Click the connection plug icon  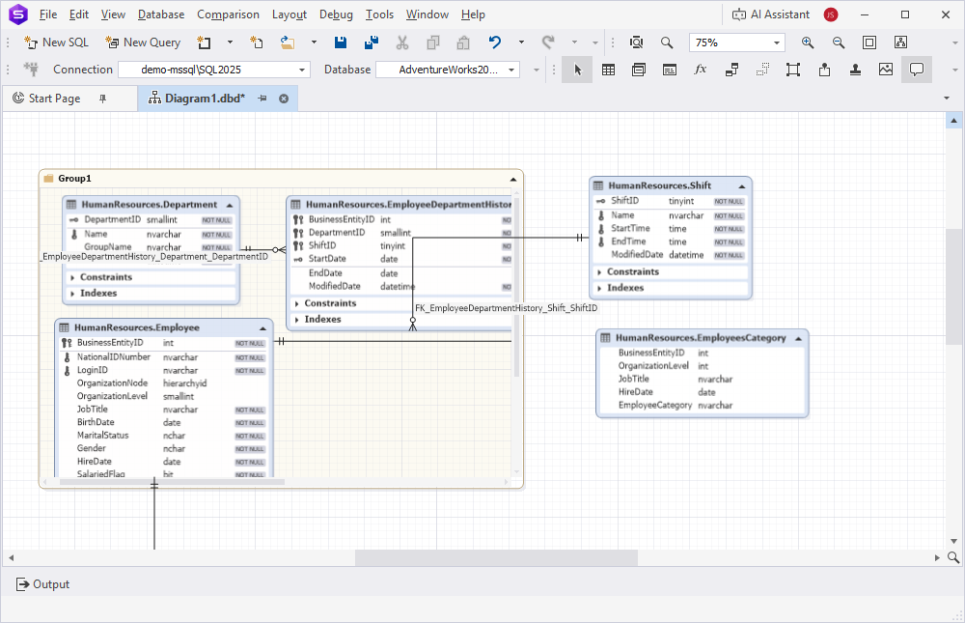pos(32,69)
